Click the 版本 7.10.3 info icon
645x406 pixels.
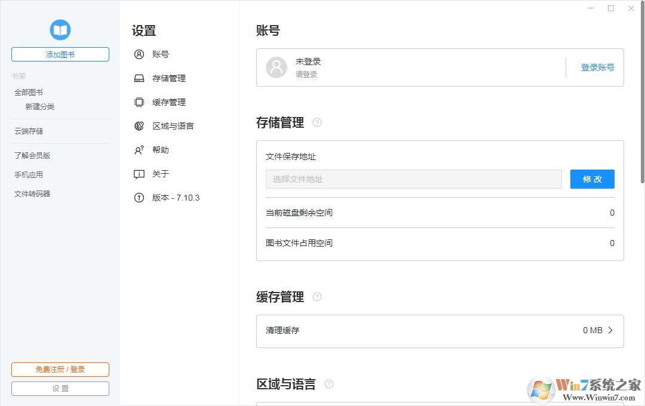tap(139, 198)
